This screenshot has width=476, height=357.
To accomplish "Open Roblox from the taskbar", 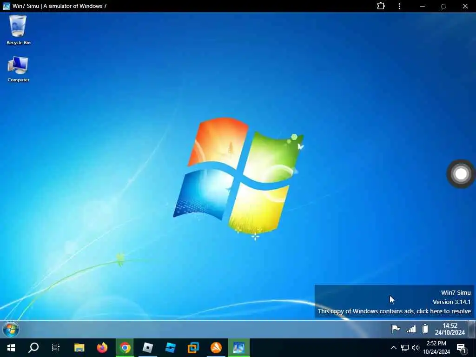I will (148, 348).
